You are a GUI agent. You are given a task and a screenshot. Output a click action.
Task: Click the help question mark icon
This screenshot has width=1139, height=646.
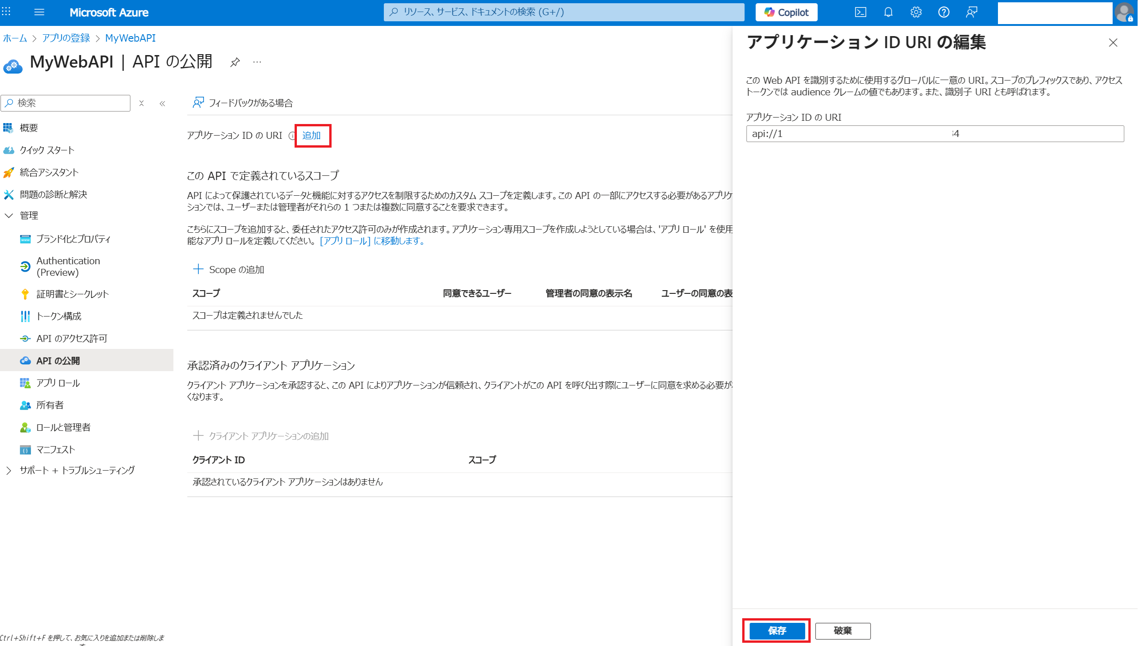[x=944, y=12]
